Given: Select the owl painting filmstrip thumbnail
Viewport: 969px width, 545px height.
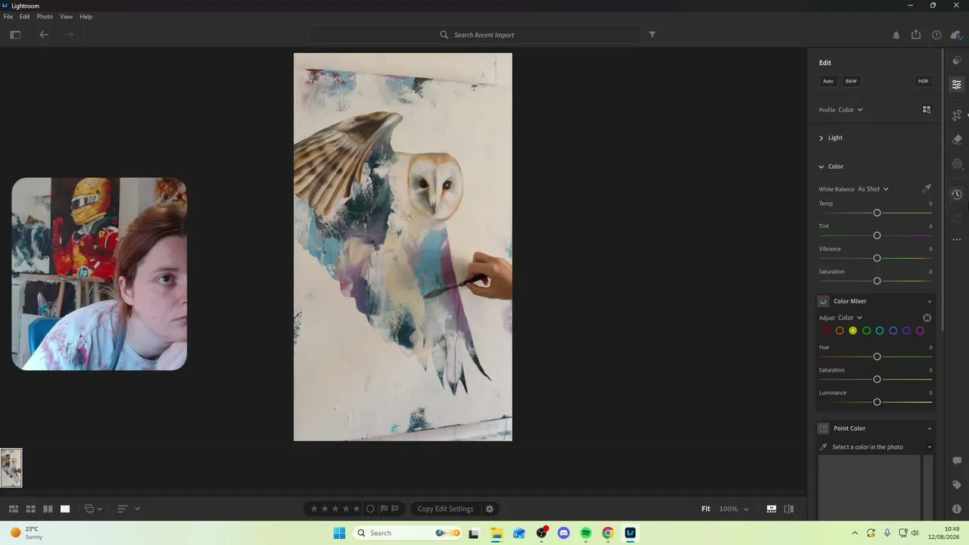Looking at the screenshot, I should point(11,468).
